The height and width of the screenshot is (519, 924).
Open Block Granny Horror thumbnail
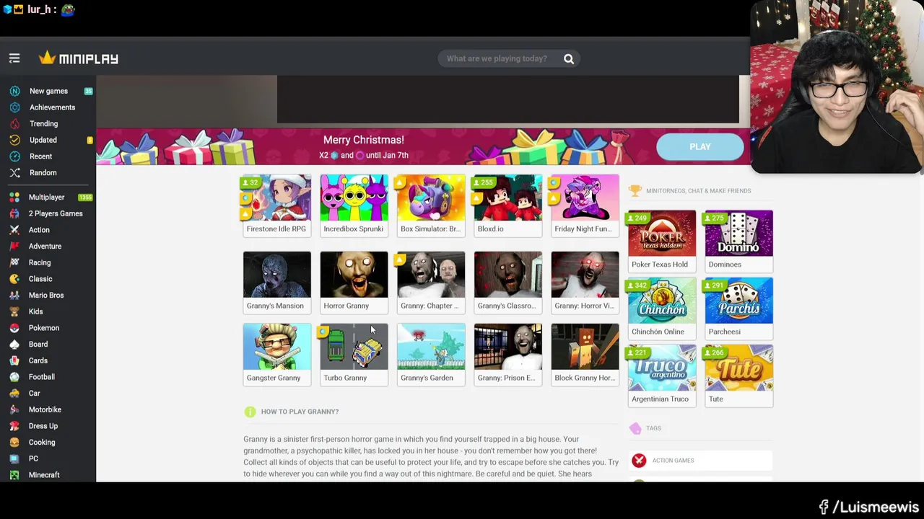click(585, 355)
